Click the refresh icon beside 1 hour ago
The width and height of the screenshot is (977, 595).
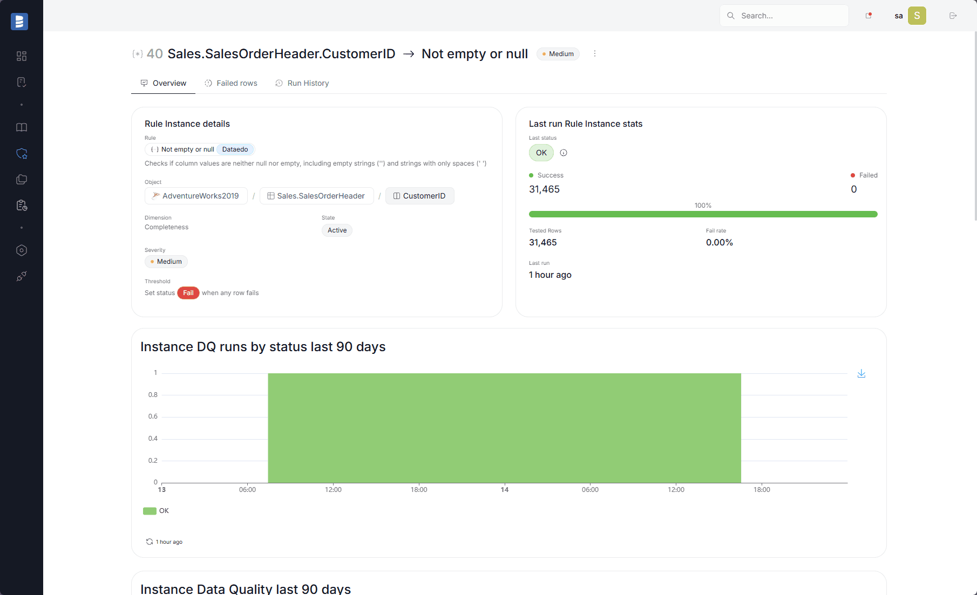click(x=150, y=542)
